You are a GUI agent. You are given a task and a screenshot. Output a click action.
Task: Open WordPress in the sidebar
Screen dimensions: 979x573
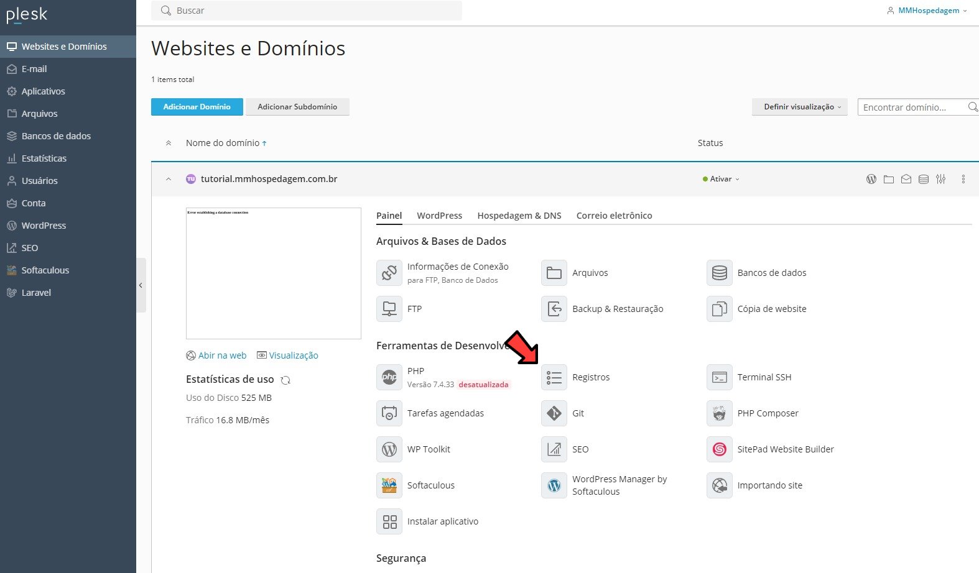click(68, 226)
